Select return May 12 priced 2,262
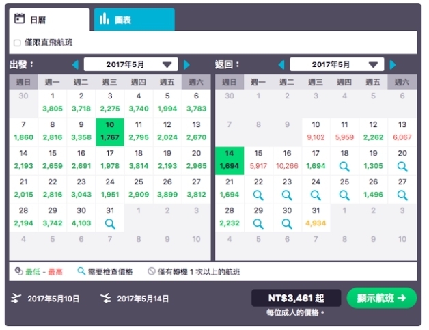The width and height of the screenshot is (429, 330). coord(373,132)
